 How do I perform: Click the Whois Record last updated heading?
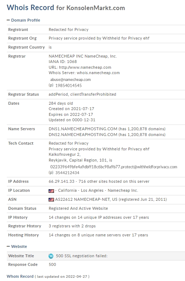pos(48,277)
